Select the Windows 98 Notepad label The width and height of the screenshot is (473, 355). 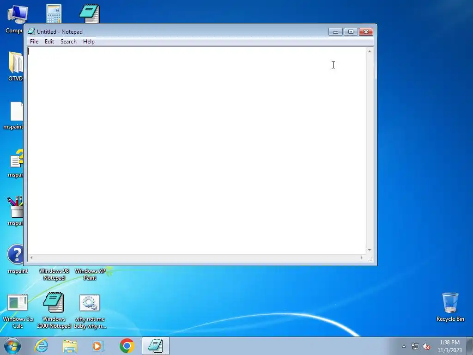point(54,274)
